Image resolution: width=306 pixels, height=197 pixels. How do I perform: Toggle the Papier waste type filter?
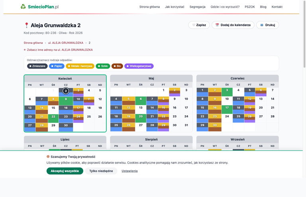pos(57,66)
